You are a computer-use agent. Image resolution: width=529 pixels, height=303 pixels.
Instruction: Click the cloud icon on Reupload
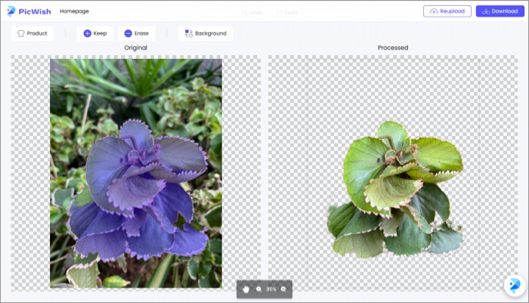coord(432,11)
